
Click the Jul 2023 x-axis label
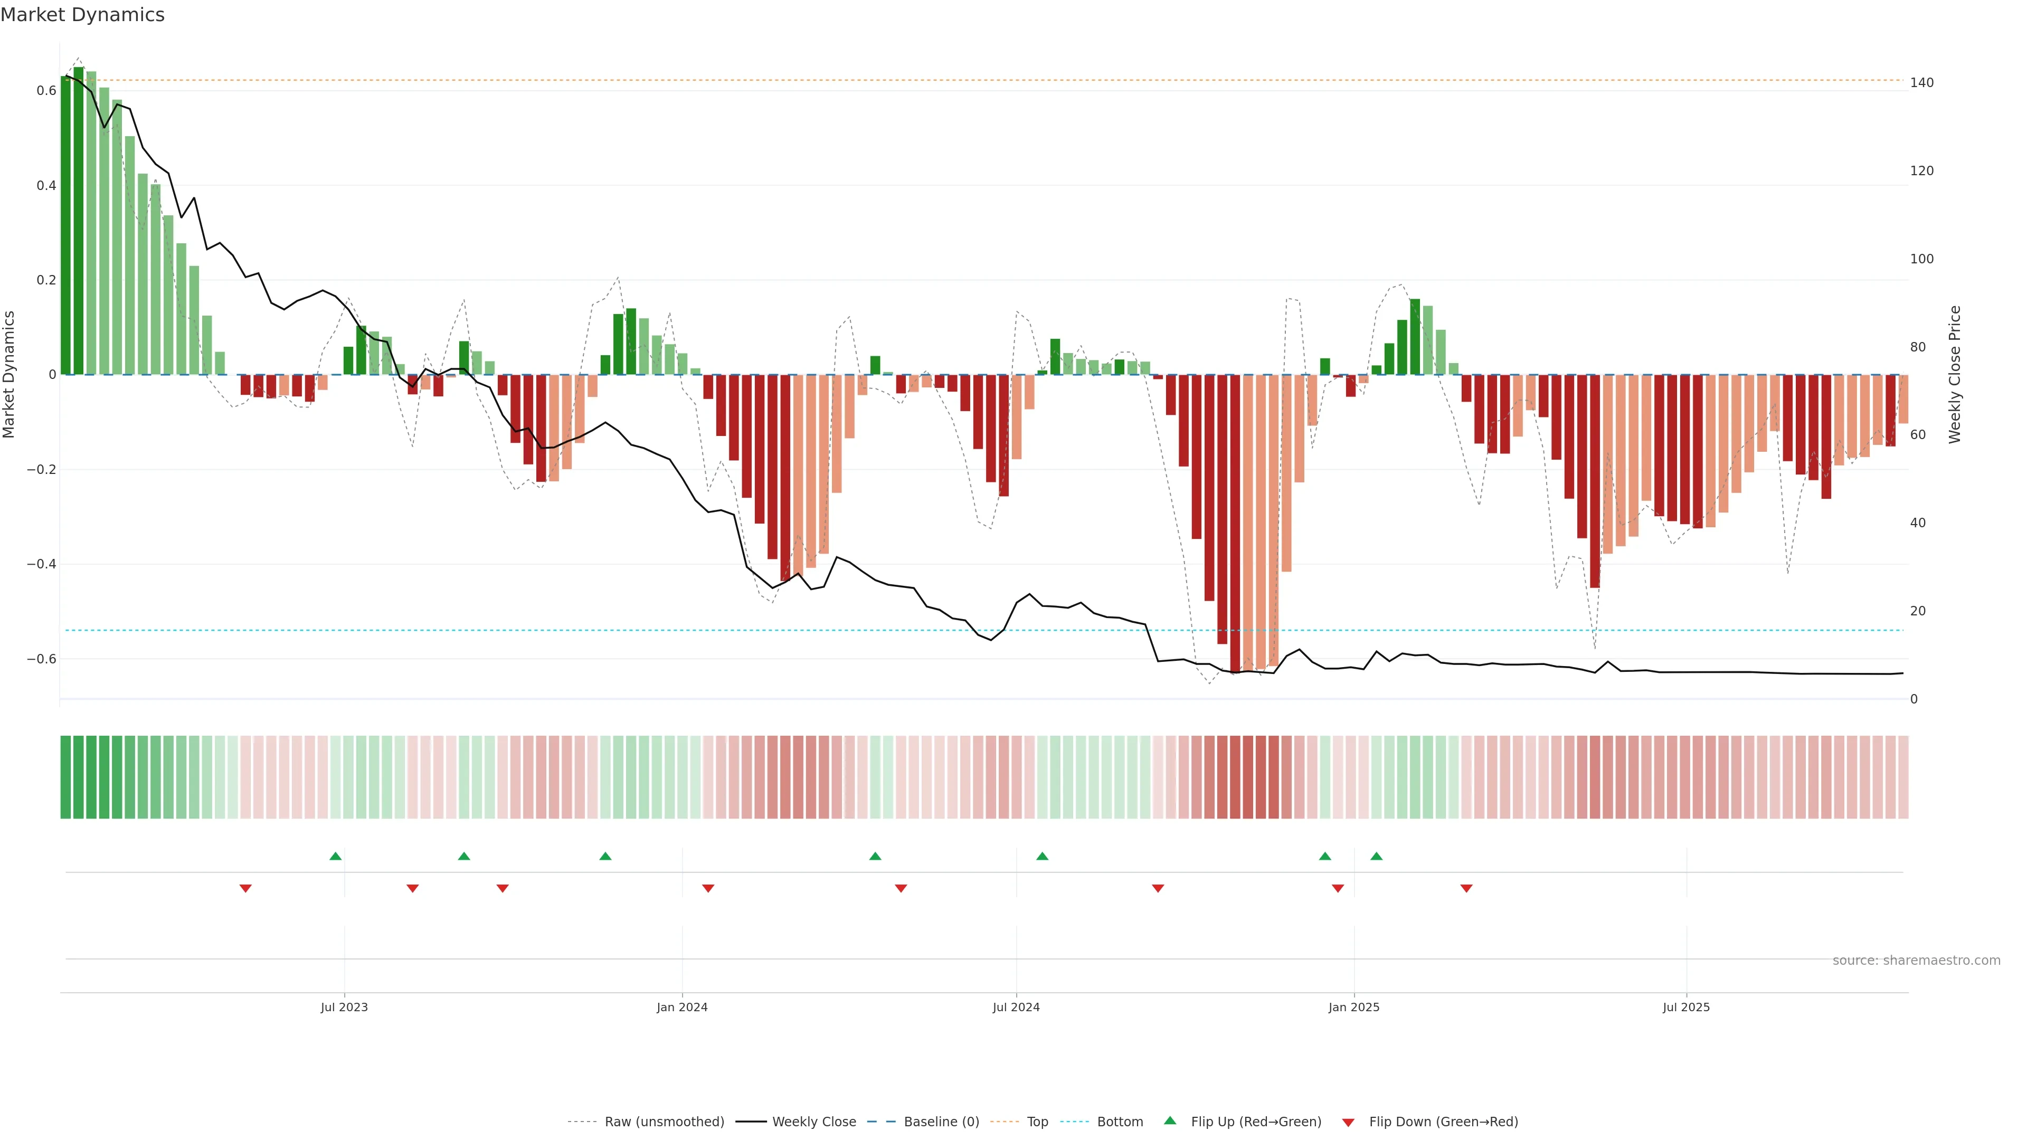pos(344,1007)
